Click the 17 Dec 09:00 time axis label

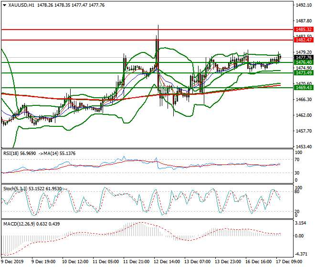pyautogui.click(x=289, y=262)
